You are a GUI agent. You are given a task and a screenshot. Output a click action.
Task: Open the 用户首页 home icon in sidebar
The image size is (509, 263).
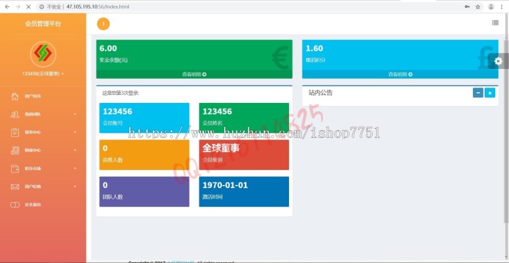pos(15,96)
